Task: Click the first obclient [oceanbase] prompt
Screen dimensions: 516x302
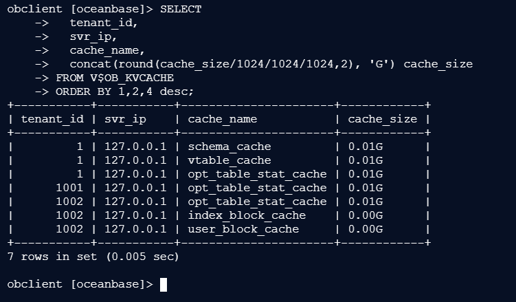Action: click(80, 10)
